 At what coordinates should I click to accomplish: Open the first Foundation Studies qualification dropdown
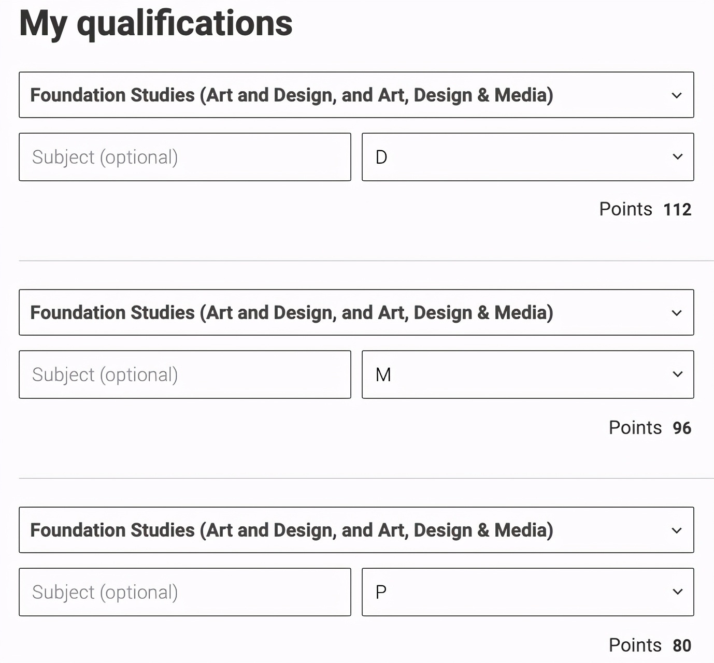point(356,95)
